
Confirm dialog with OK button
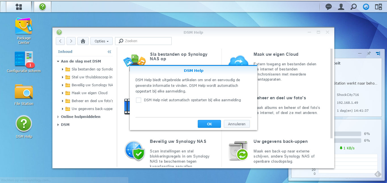pyautogui.click(x=209, y=124)
